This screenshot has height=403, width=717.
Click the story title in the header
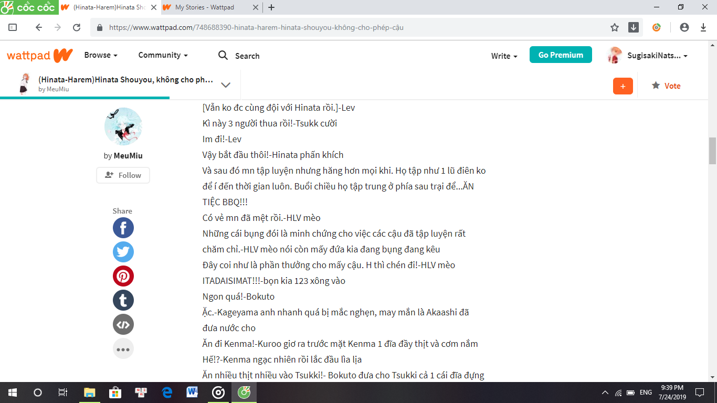click(x=126, y=80)
